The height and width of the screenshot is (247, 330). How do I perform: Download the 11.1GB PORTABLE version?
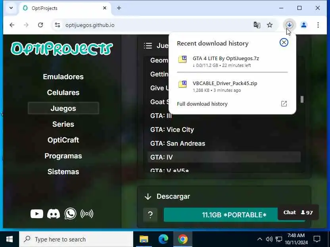pos(234,215)
